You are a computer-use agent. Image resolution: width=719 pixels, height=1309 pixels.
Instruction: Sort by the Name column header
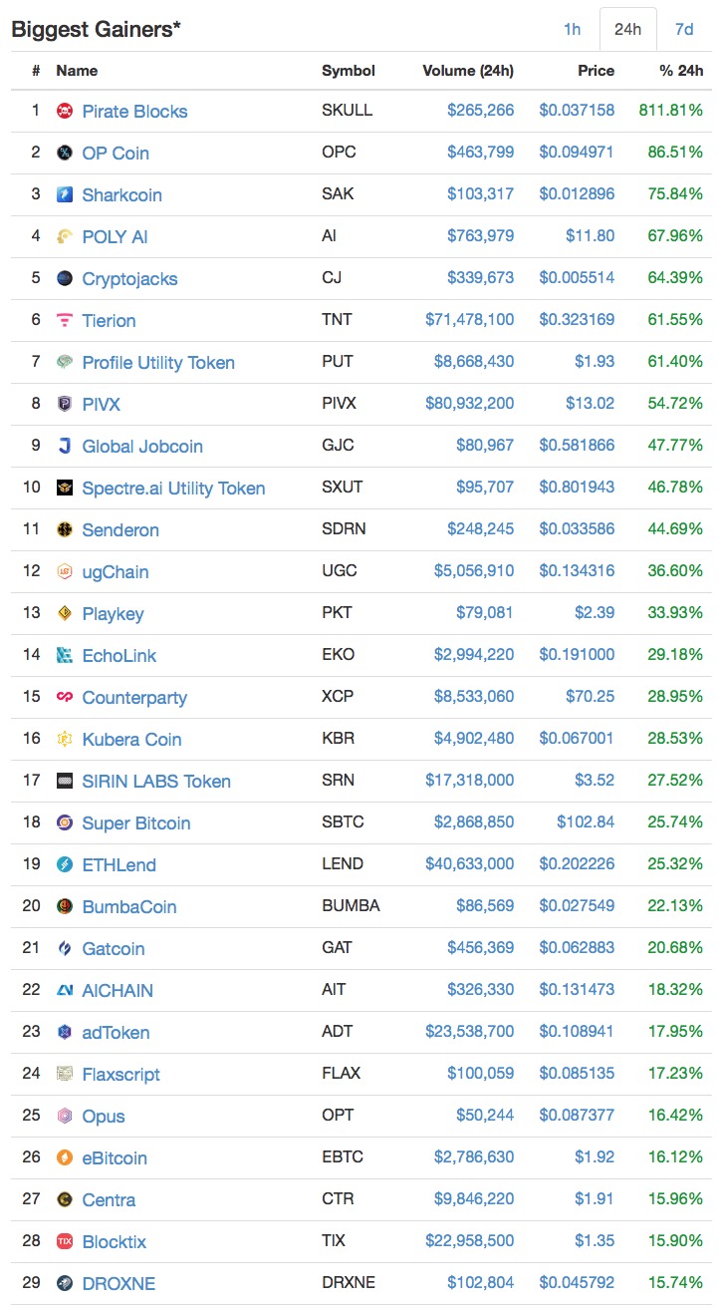(77, 71)
